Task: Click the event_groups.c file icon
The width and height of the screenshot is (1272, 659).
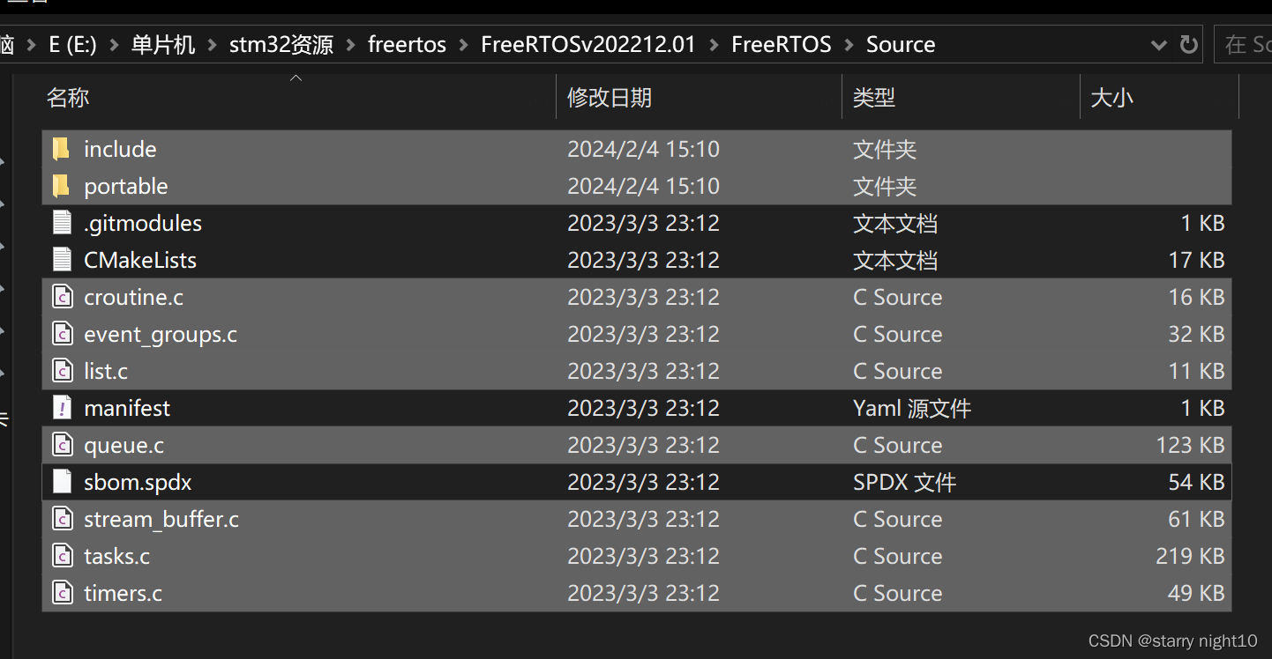Action: (62, 334)
